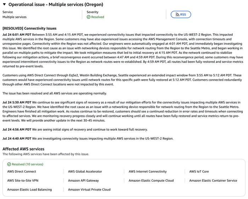Image resolution: width=248 pixels, height=199 pixels.
Task: Click the Jul 24 6:01 AM PDT timestamp
Action: (17, 35)
